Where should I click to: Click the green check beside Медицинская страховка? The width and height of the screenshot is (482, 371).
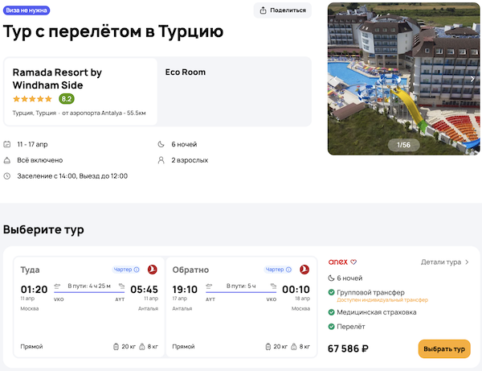click(332, 312)
